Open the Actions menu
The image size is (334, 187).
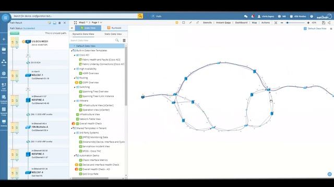click(x=266, y=22)
